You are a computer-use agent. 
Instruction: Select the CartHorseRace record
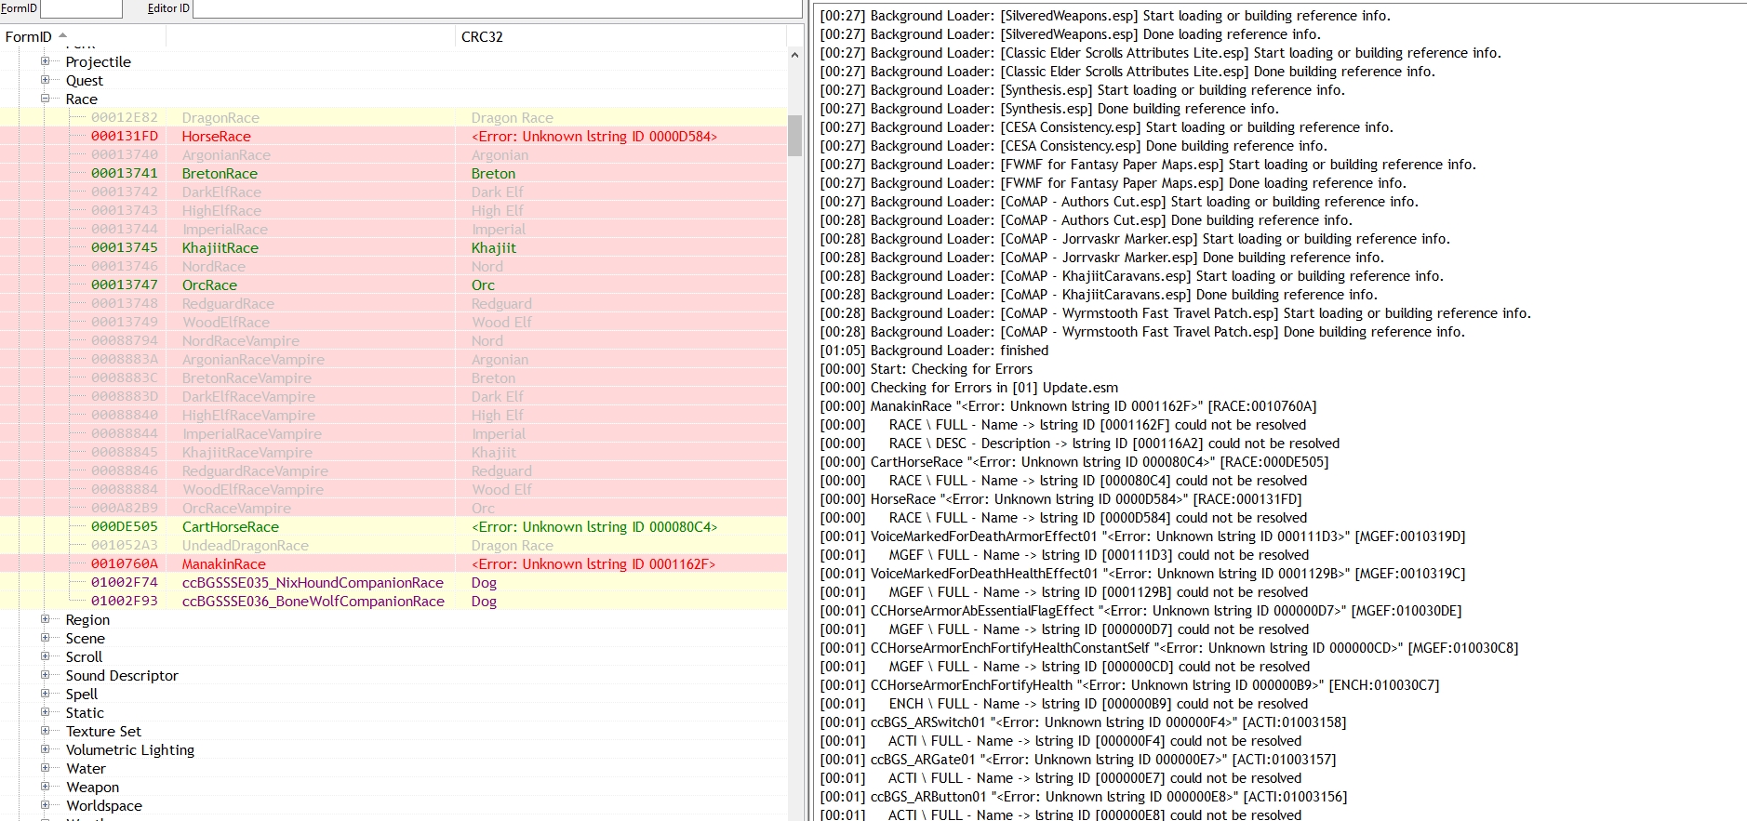[393, 526]
